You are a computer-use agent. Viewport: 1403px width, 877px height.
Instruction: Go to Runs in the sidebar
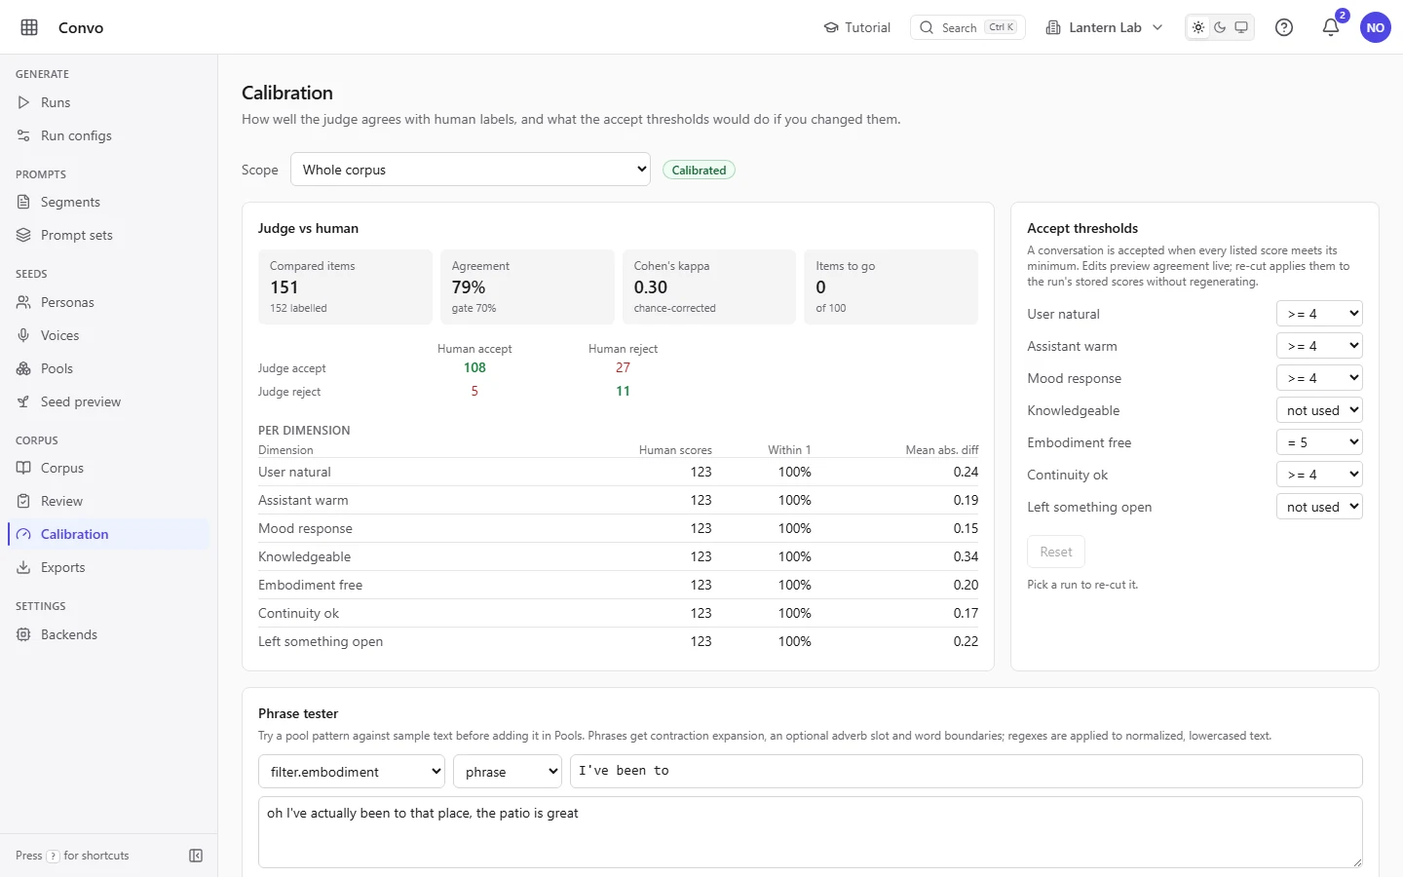108,102
